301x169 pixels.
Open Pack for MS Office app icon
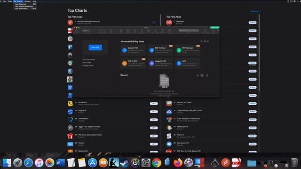[x=169, y=104]
